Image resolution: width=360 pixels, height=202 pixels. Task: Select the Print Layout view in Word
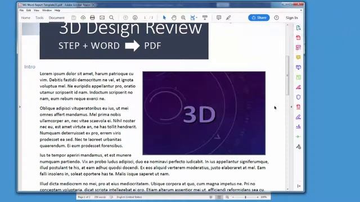pyautogui.click(x=219, y=197)
